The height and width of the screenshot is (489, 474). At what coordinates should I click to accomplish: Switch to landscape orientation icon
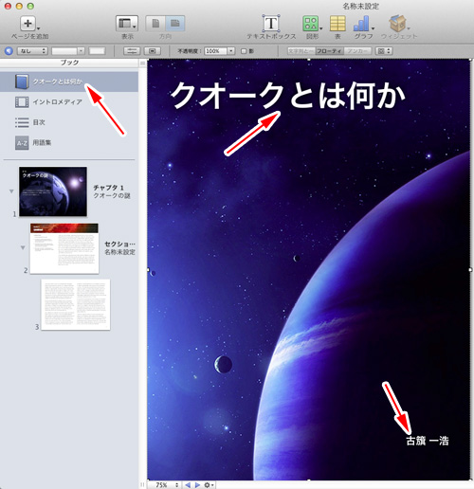[x=175, y=24]
